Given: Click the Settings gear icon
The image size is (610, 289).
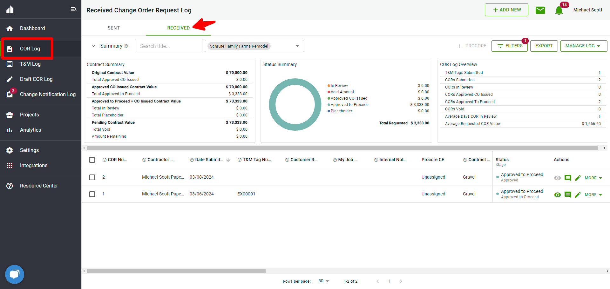Looking at the screenshot, I should tap(10, 150).
